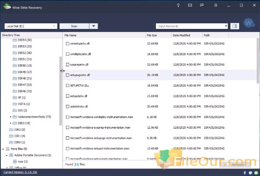Click the pin icon in title bar
The width and height of the screenshot is (260, 176).
click(178, 5)
